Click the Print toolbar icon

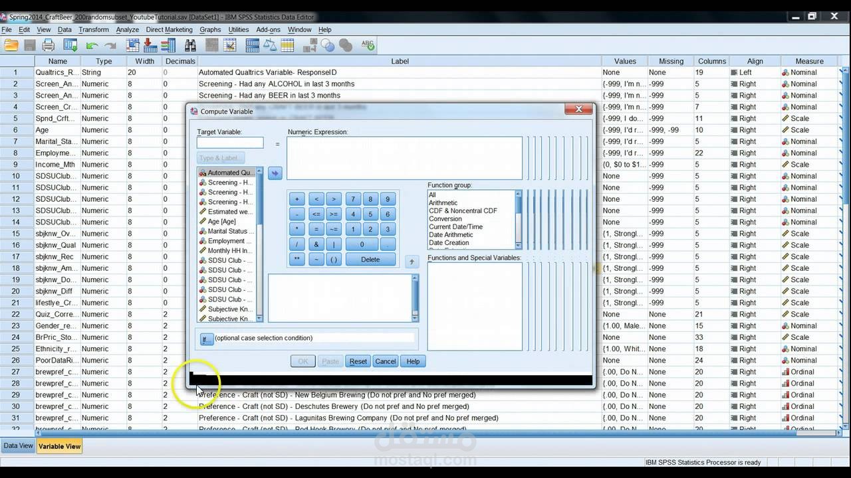click(49, 45)
